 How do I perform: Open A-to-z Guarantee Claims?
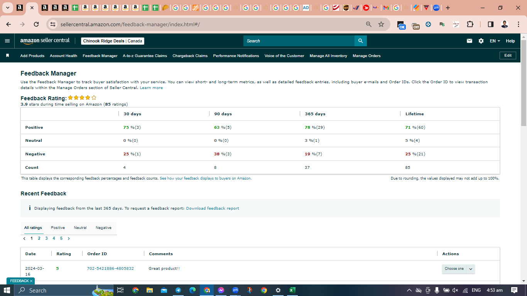[x=145, y=56]
